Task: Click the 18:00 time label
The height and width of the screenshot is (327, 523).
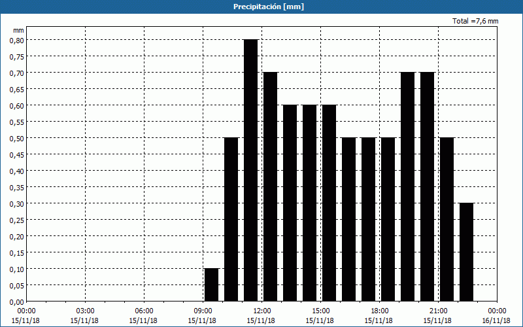Action: (x=380, y=311)
